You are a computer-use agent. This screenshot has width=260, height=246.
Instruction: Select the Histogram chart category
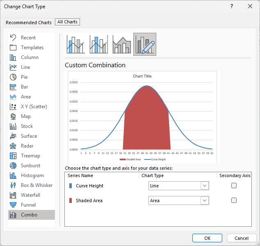[x=32, y=175]
